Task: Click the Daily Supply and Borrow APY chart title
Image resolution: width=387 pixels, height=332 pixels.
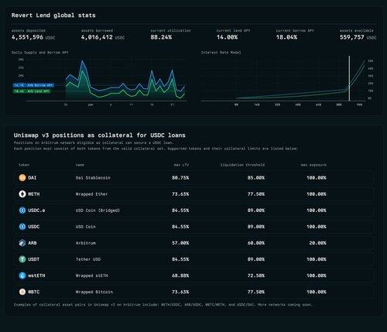Action: [40, 53]
